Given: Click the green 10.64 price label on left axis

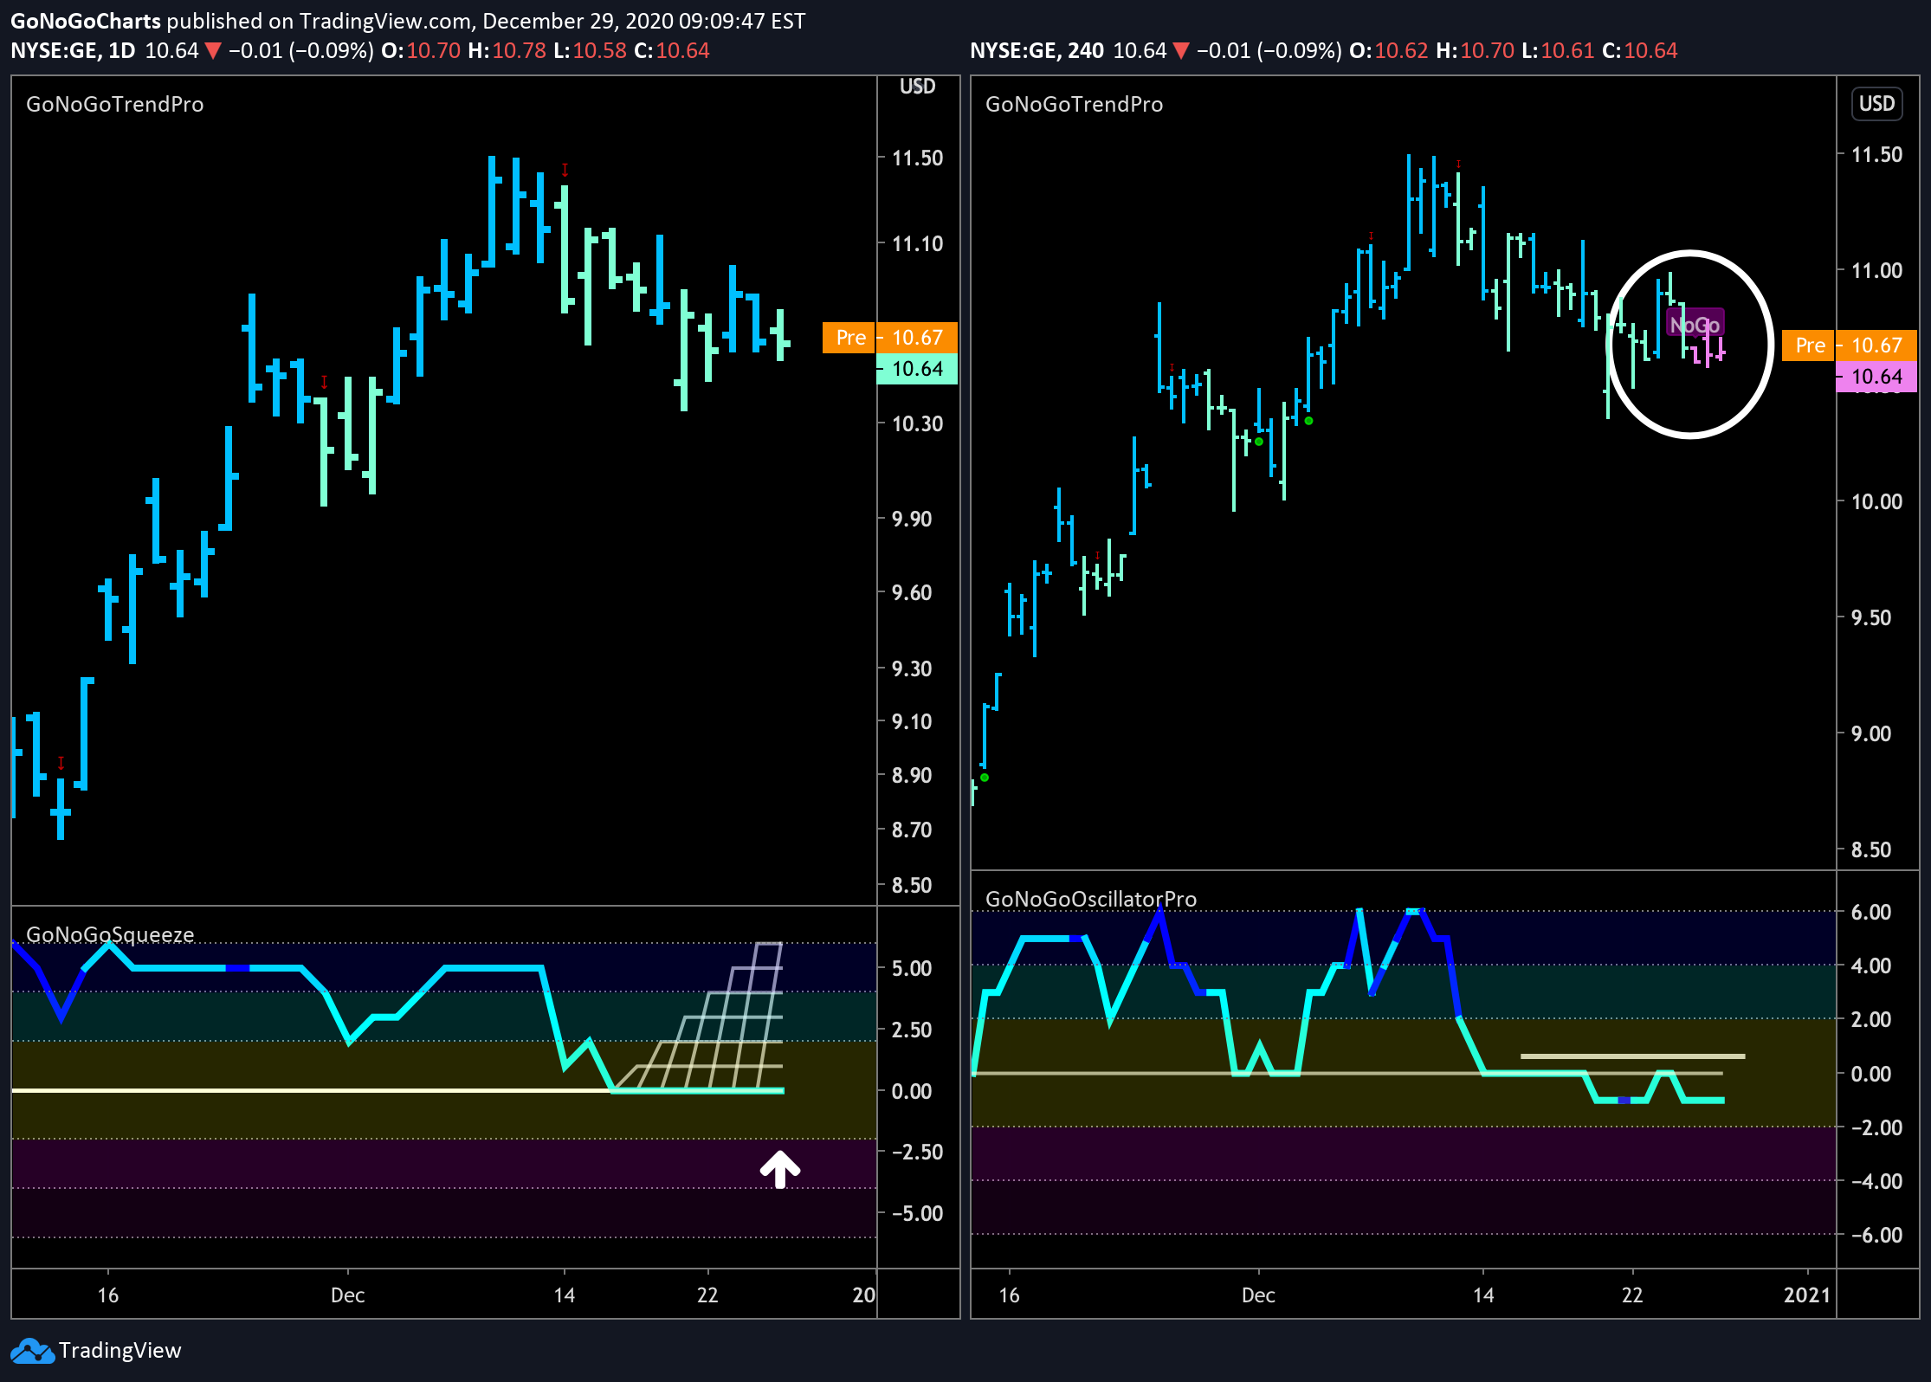Looking at the screenshot, I should (x=916, y=369).
